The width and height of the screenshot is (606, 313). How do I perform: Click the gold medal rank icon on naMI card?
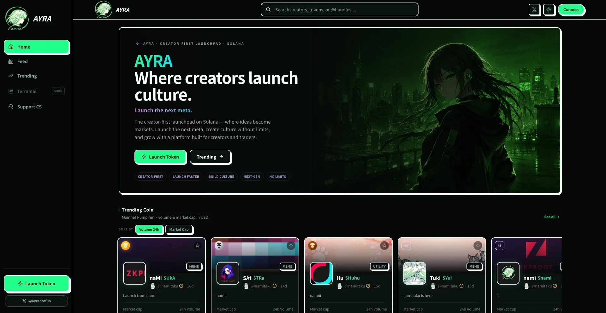point(126,246)
